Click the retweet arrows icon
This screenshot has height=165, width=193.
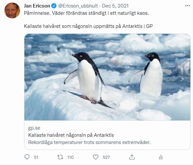(x=60, y=157)
